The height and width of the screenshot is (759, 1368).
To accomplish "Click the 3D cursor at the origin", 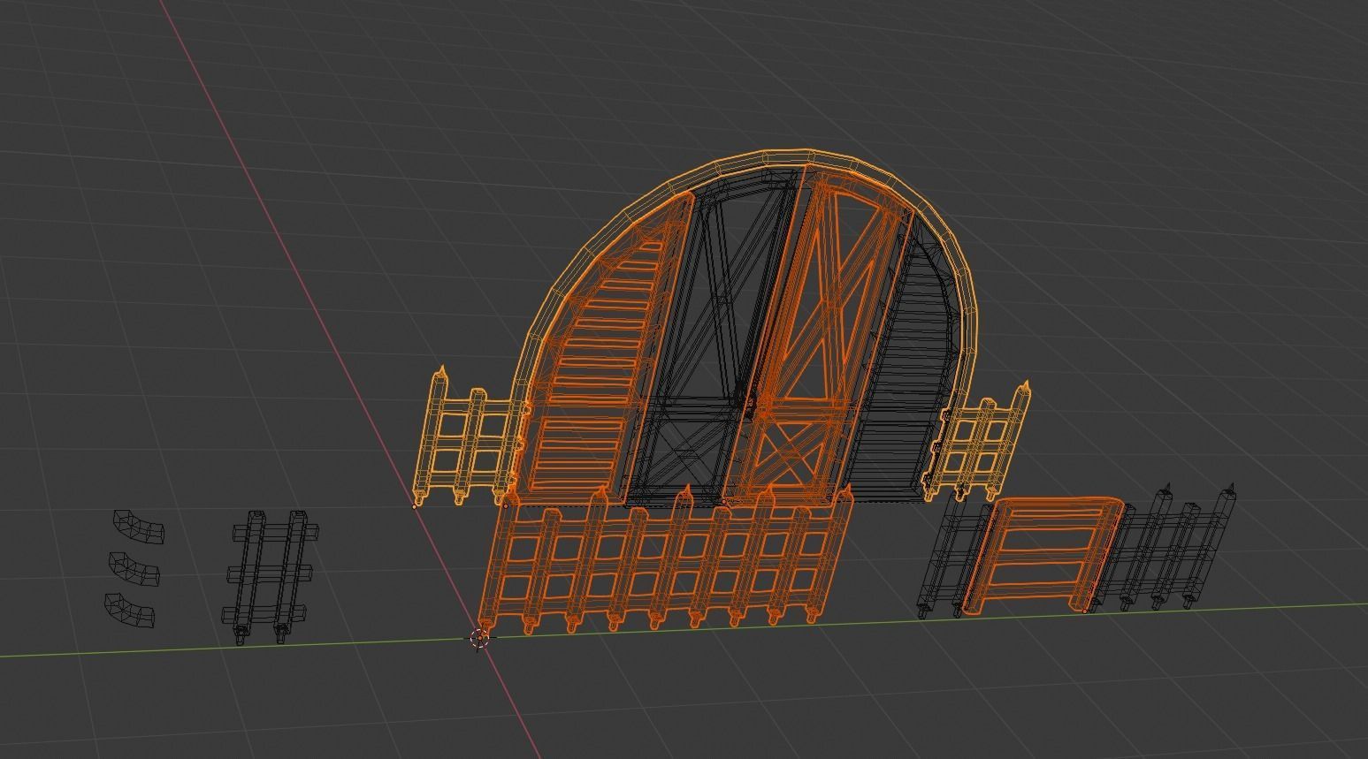I will click(480, 638).
